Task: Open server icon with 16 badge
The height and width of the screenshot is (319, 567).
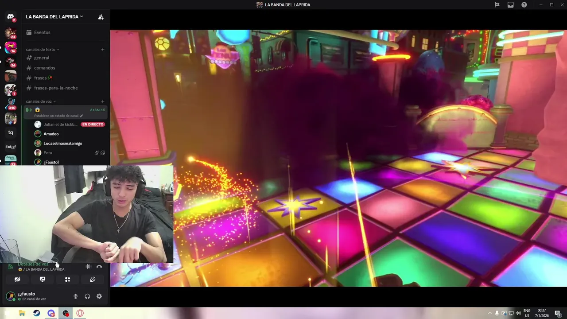Action: (x=11, y=47)
